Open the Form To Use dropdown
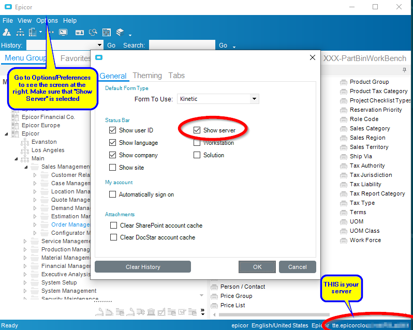This screenshot has width=413, height=330. pyautogui.click(x=254, y=99)
